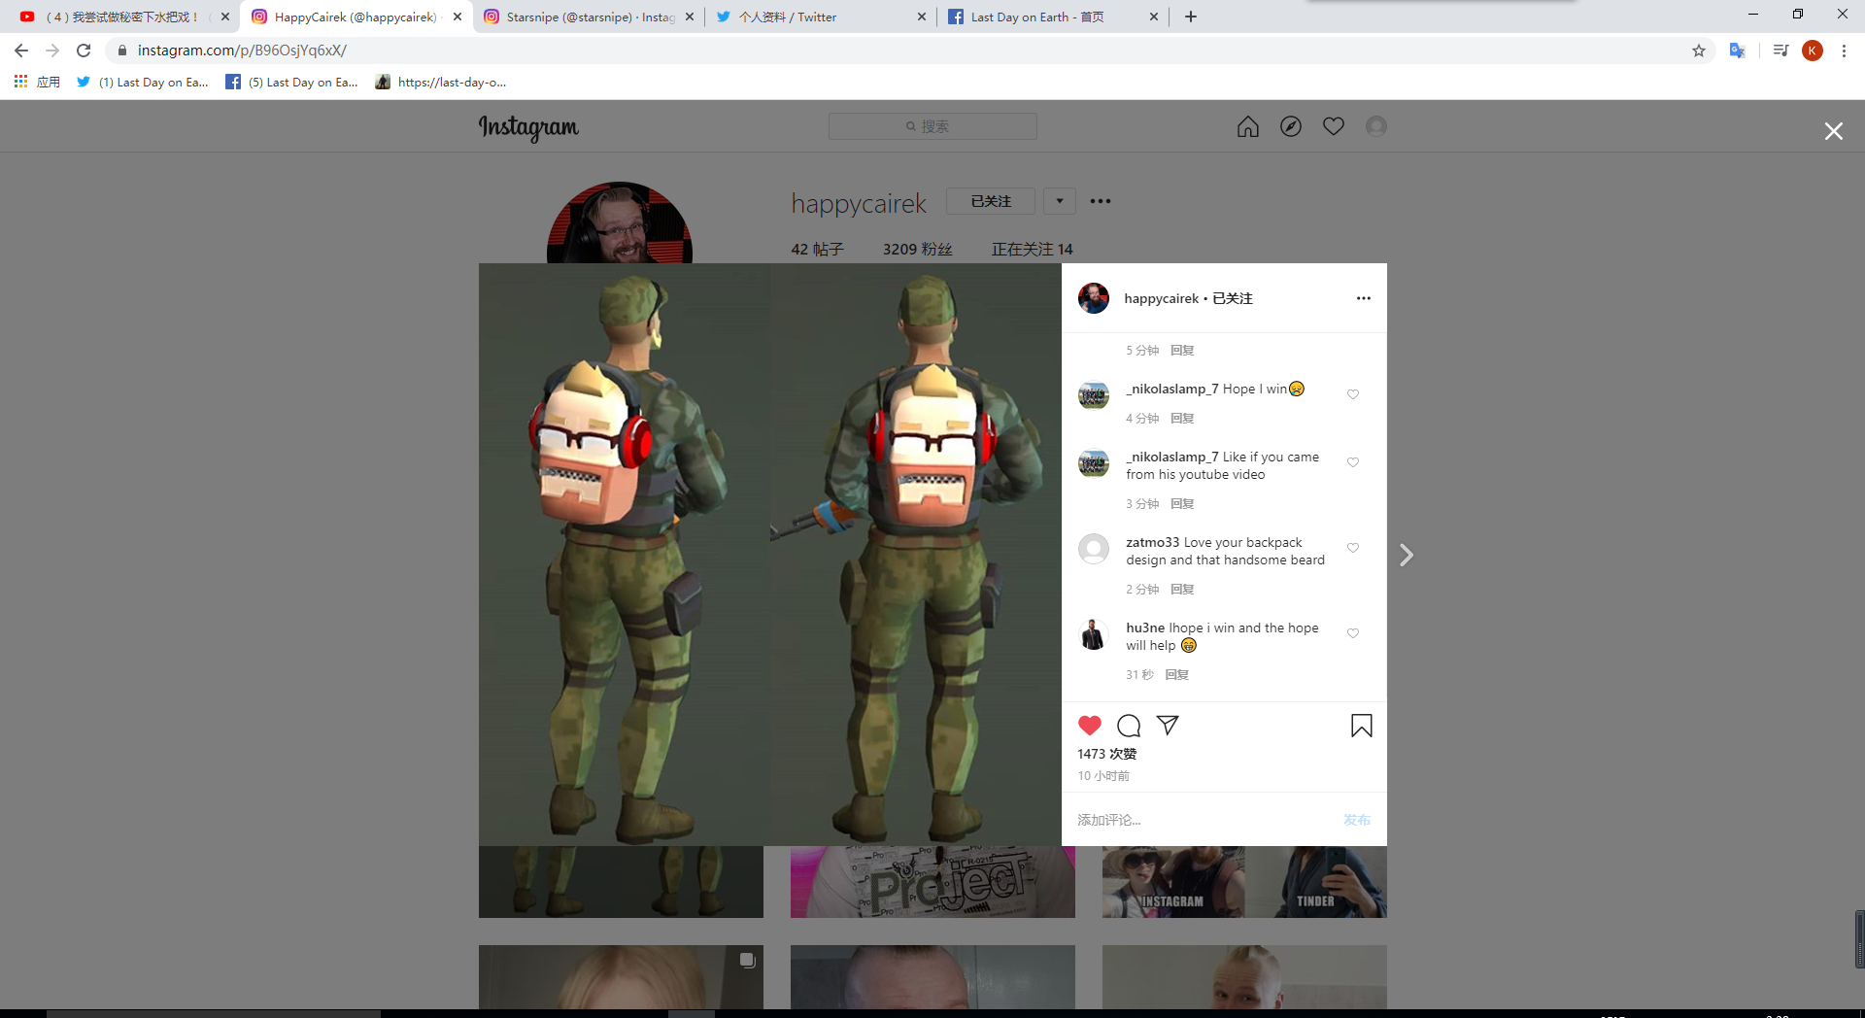
Task: Click the post author avatar in header
Action: [1094, 298]
